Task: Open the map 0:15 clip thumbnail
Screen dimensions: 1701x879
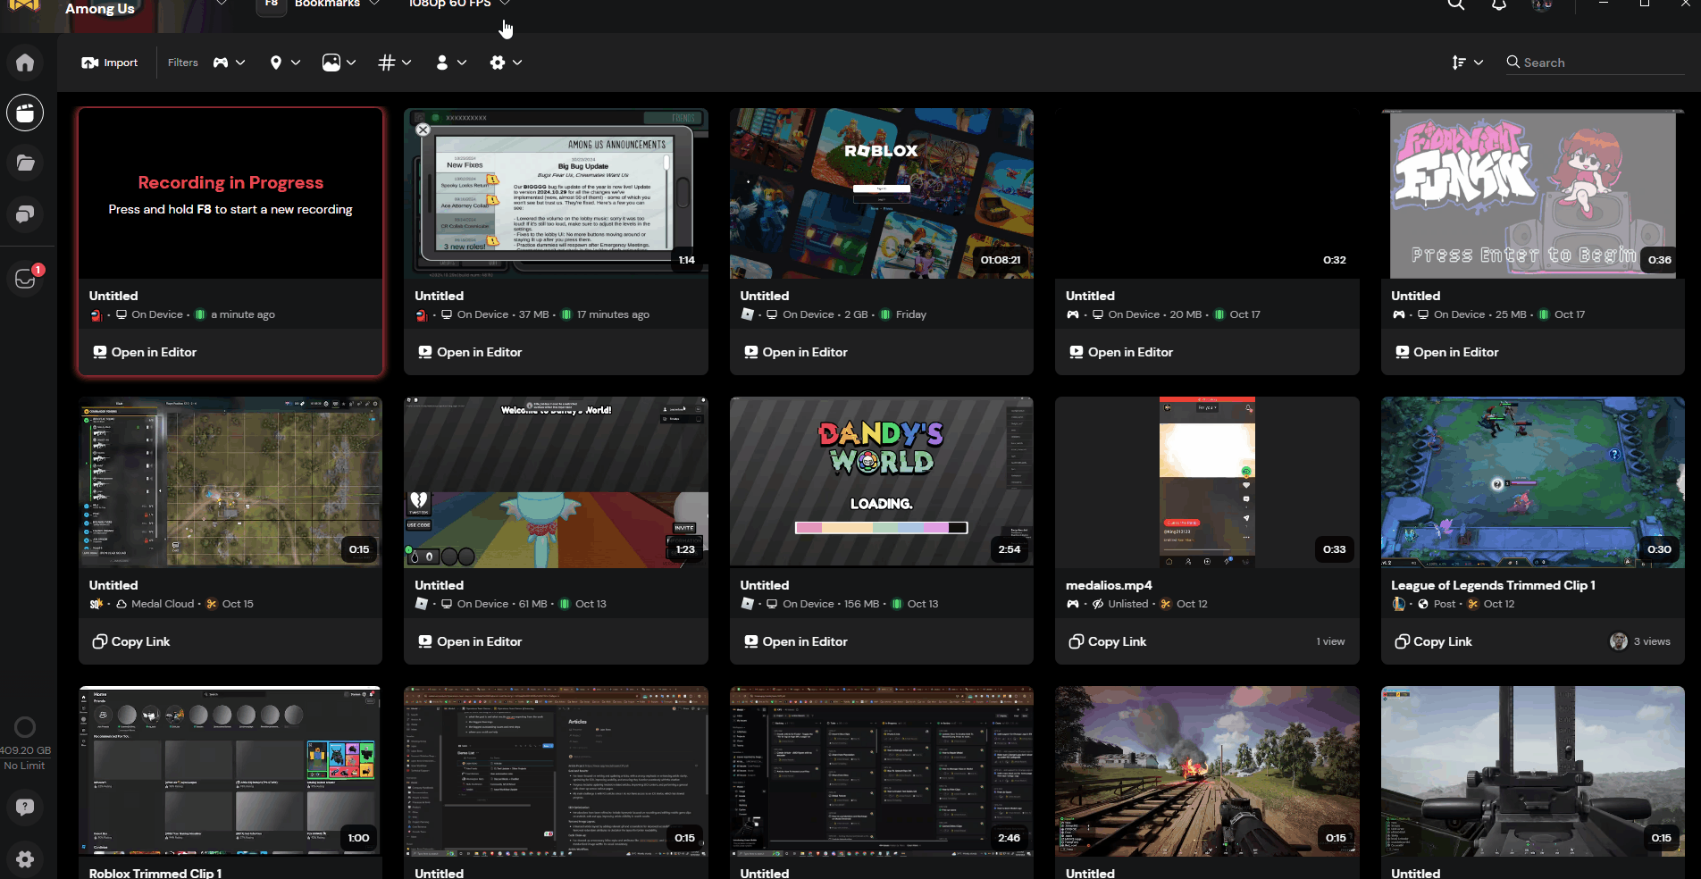Action: pyautogui.click(x=230, y=482)
